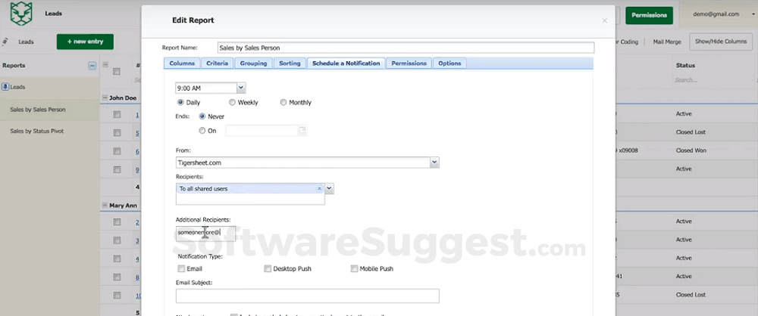Click Mail Merge in the toolbar
Screen dimensions: 758x316
666,42
